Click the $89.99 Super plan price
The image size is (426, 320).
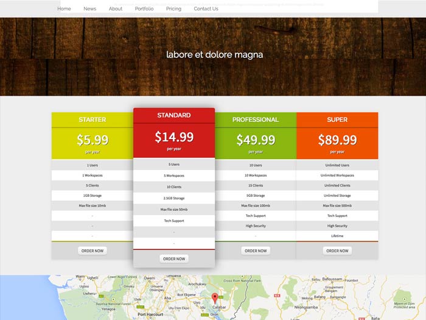tap(337, 141)
